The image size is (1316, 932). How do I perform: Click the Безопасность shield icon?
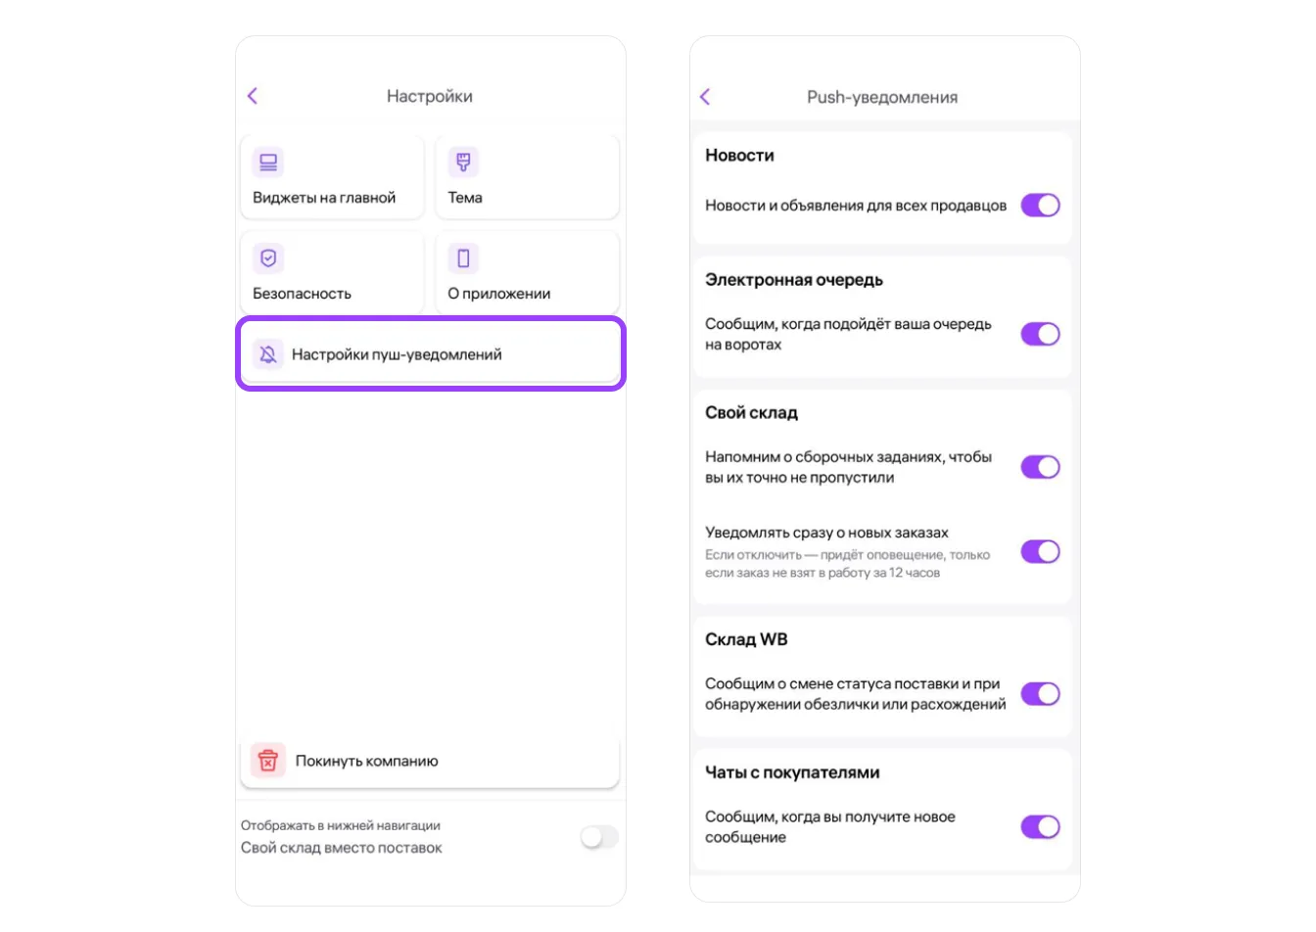coord(268,258)
